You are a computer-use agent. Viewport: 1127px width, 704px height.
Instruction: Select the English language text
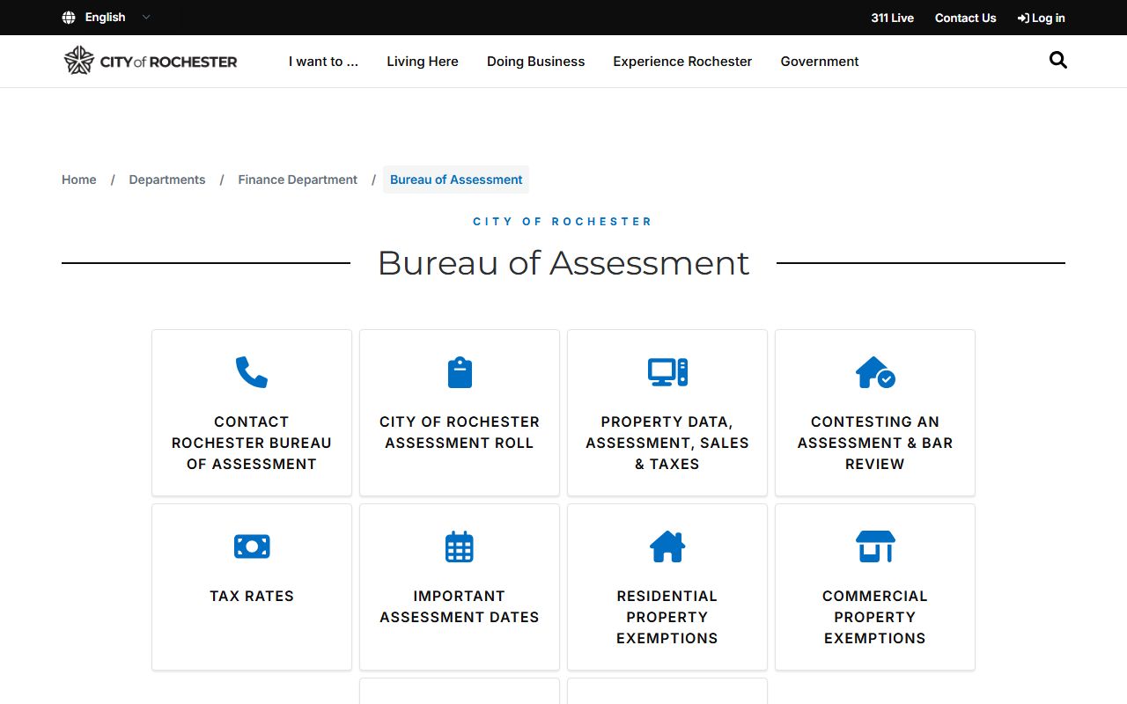click(105, 18)
